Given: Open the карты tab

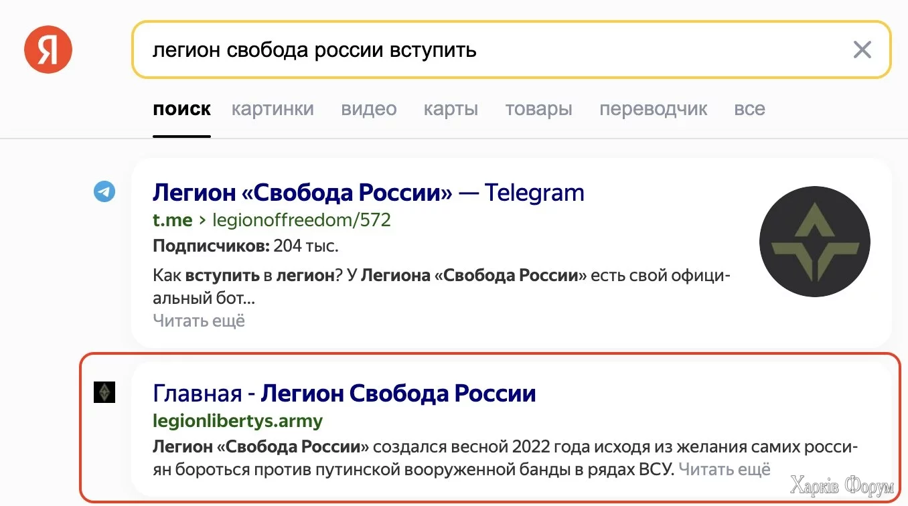Looking at the screenshot, I should click(x=451, y=109).
